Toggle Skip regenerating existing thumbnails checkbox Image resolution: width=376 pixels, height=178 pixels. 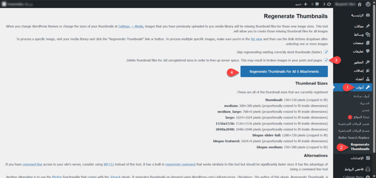(326, 52)
